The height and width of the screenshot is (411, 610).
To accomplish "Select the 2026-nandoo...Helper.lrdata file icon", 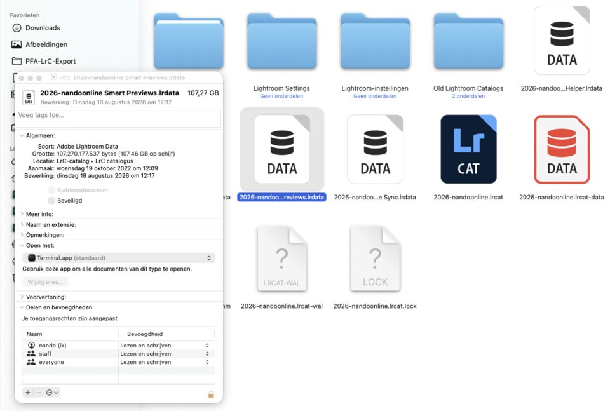I will point(562,41).
